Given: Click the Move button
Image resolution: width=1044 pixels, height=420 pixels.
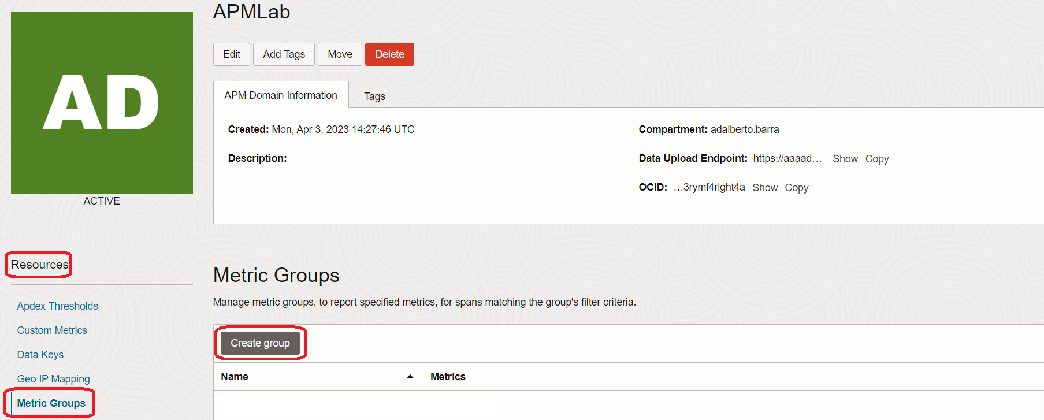Looking at the screenshot, I should [x=340, y=54].
